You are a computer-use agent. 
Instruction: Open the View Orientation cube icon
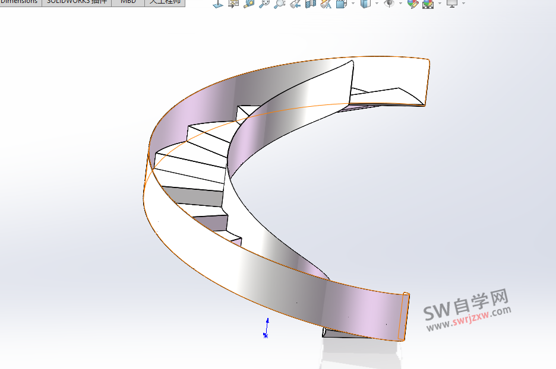click(x=340, y=4)
